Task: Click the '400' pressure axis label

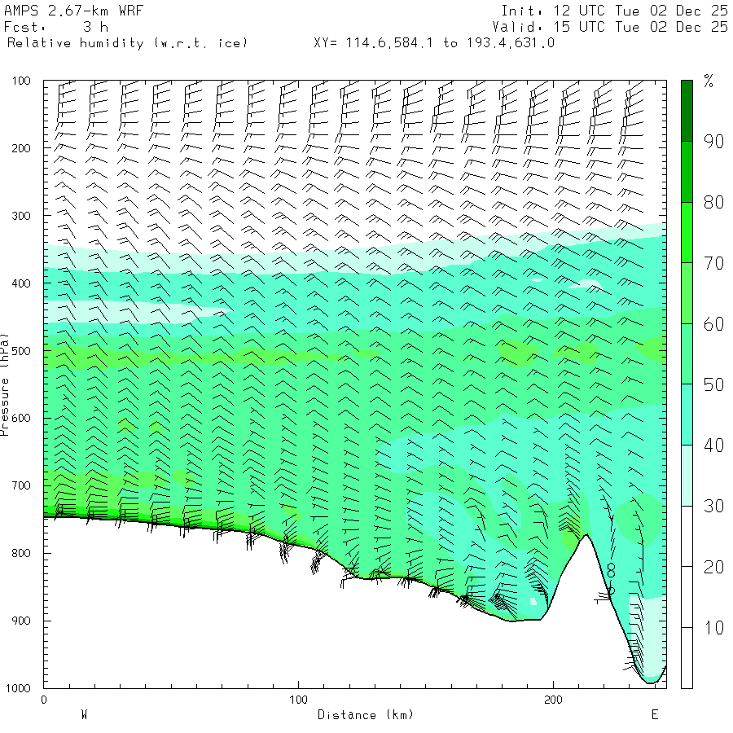Action: point(21,283)
